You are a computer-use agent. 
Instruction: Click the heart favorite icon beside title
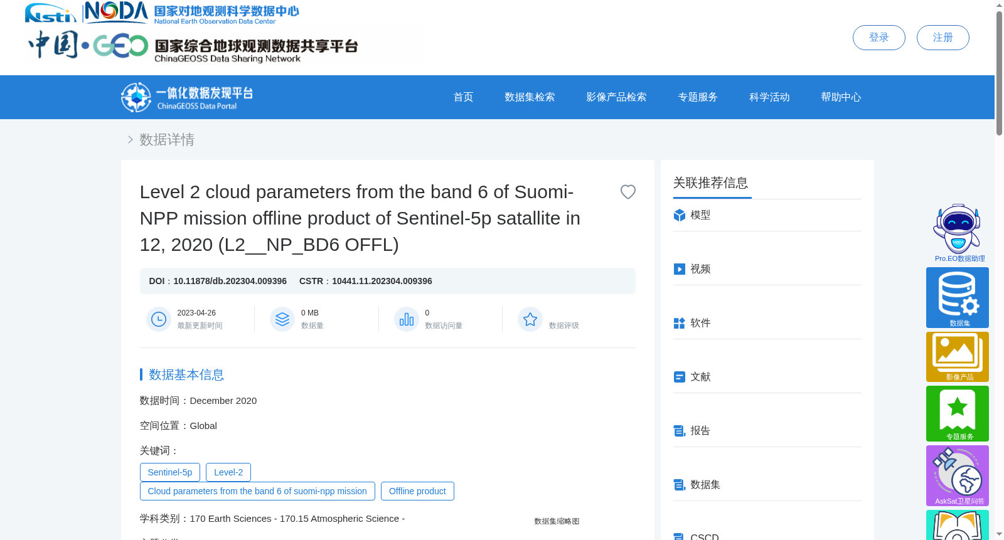627,192
